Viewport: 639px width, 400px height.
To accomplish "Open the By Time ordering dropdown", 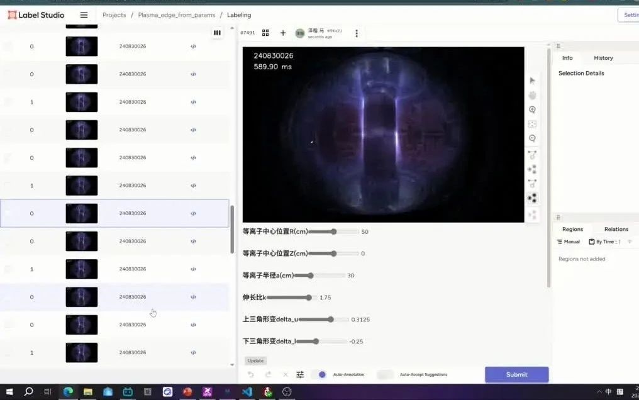I will (605, 242).
